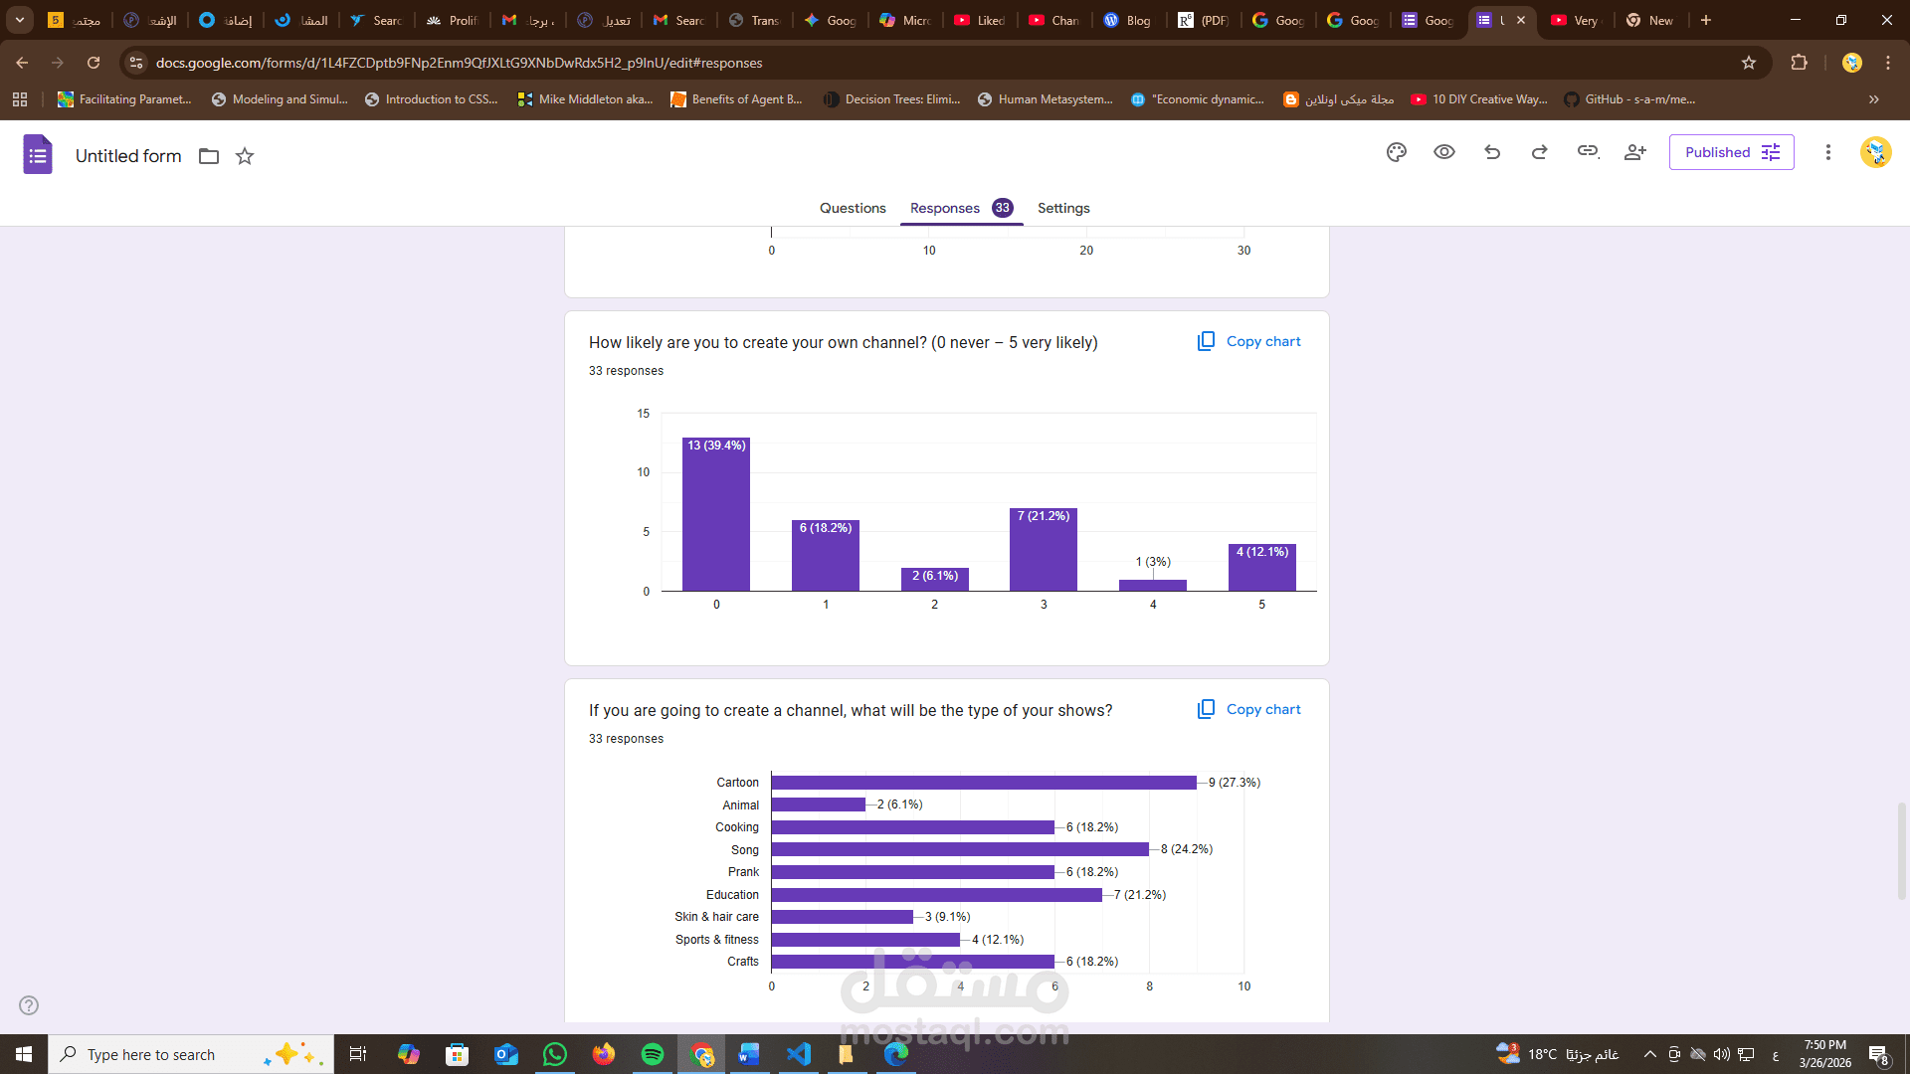
Task: Click the redo arrow icon
Action: [x=1540, y=152]
